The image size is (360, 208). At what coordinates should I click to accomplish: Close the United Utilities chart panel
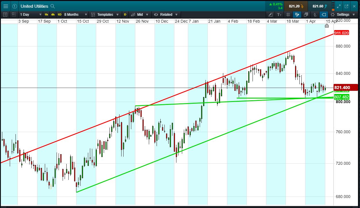[354, 6]
